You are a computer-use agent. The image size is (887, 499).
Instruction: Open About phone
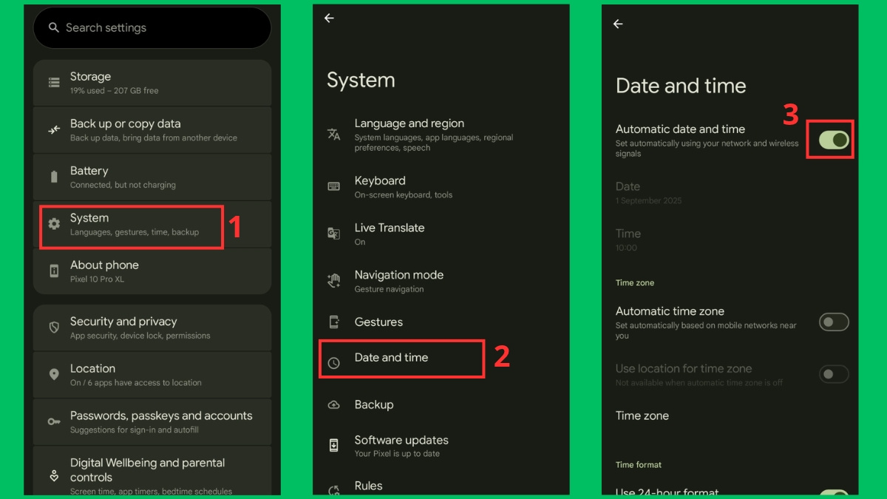point(152,271)
